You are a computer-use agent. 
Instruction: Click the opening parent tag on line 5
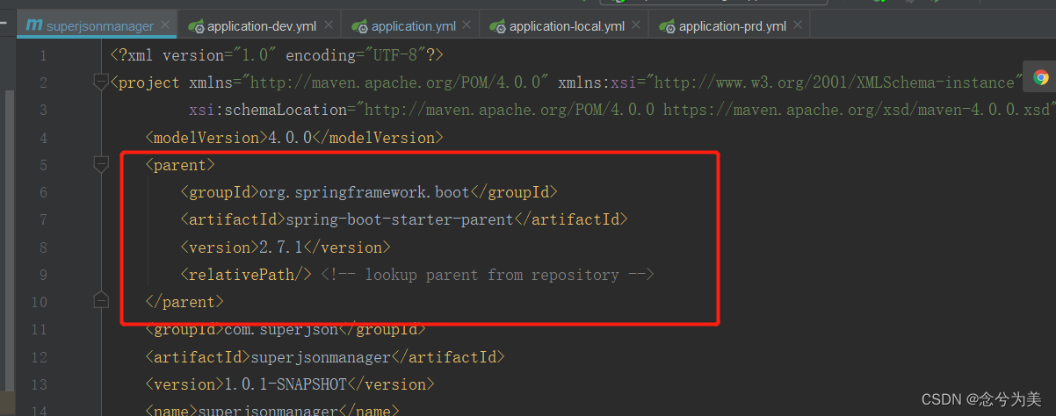180,165
